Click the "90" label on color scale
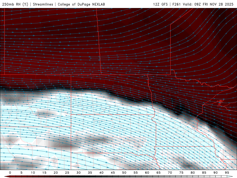237x178 pixels. pos(215,173)
